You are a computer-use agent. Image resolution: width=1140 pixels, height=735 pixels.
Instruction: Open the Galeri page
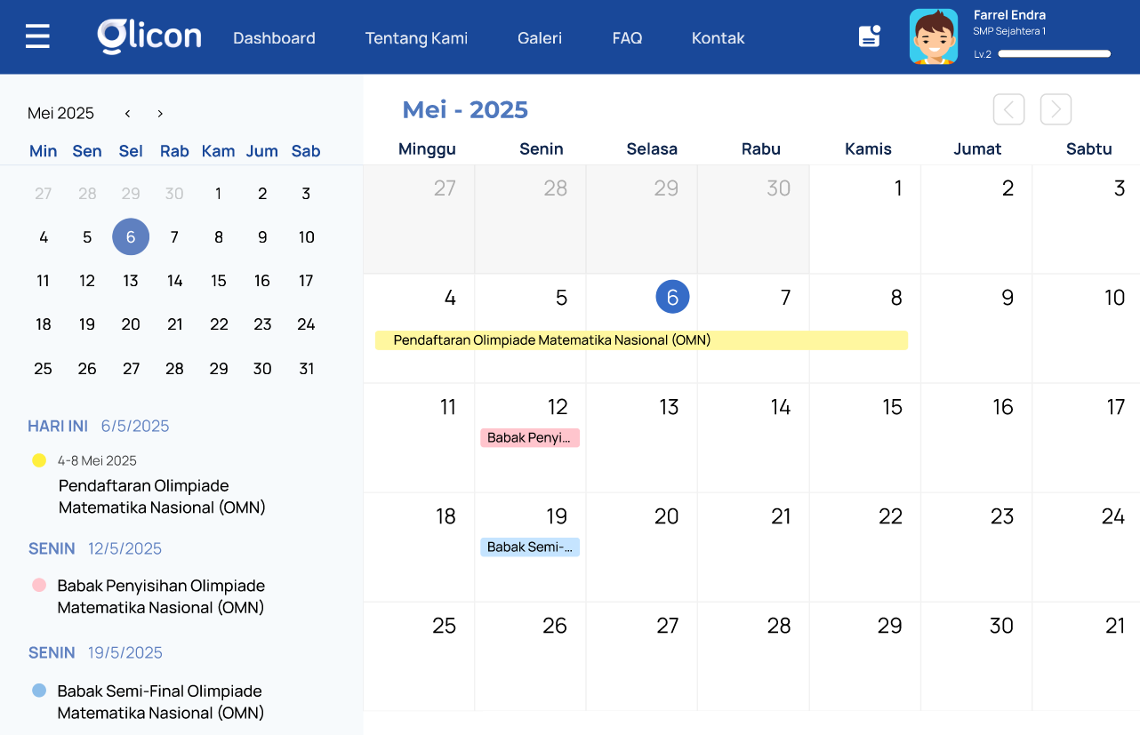coord(540,38)
